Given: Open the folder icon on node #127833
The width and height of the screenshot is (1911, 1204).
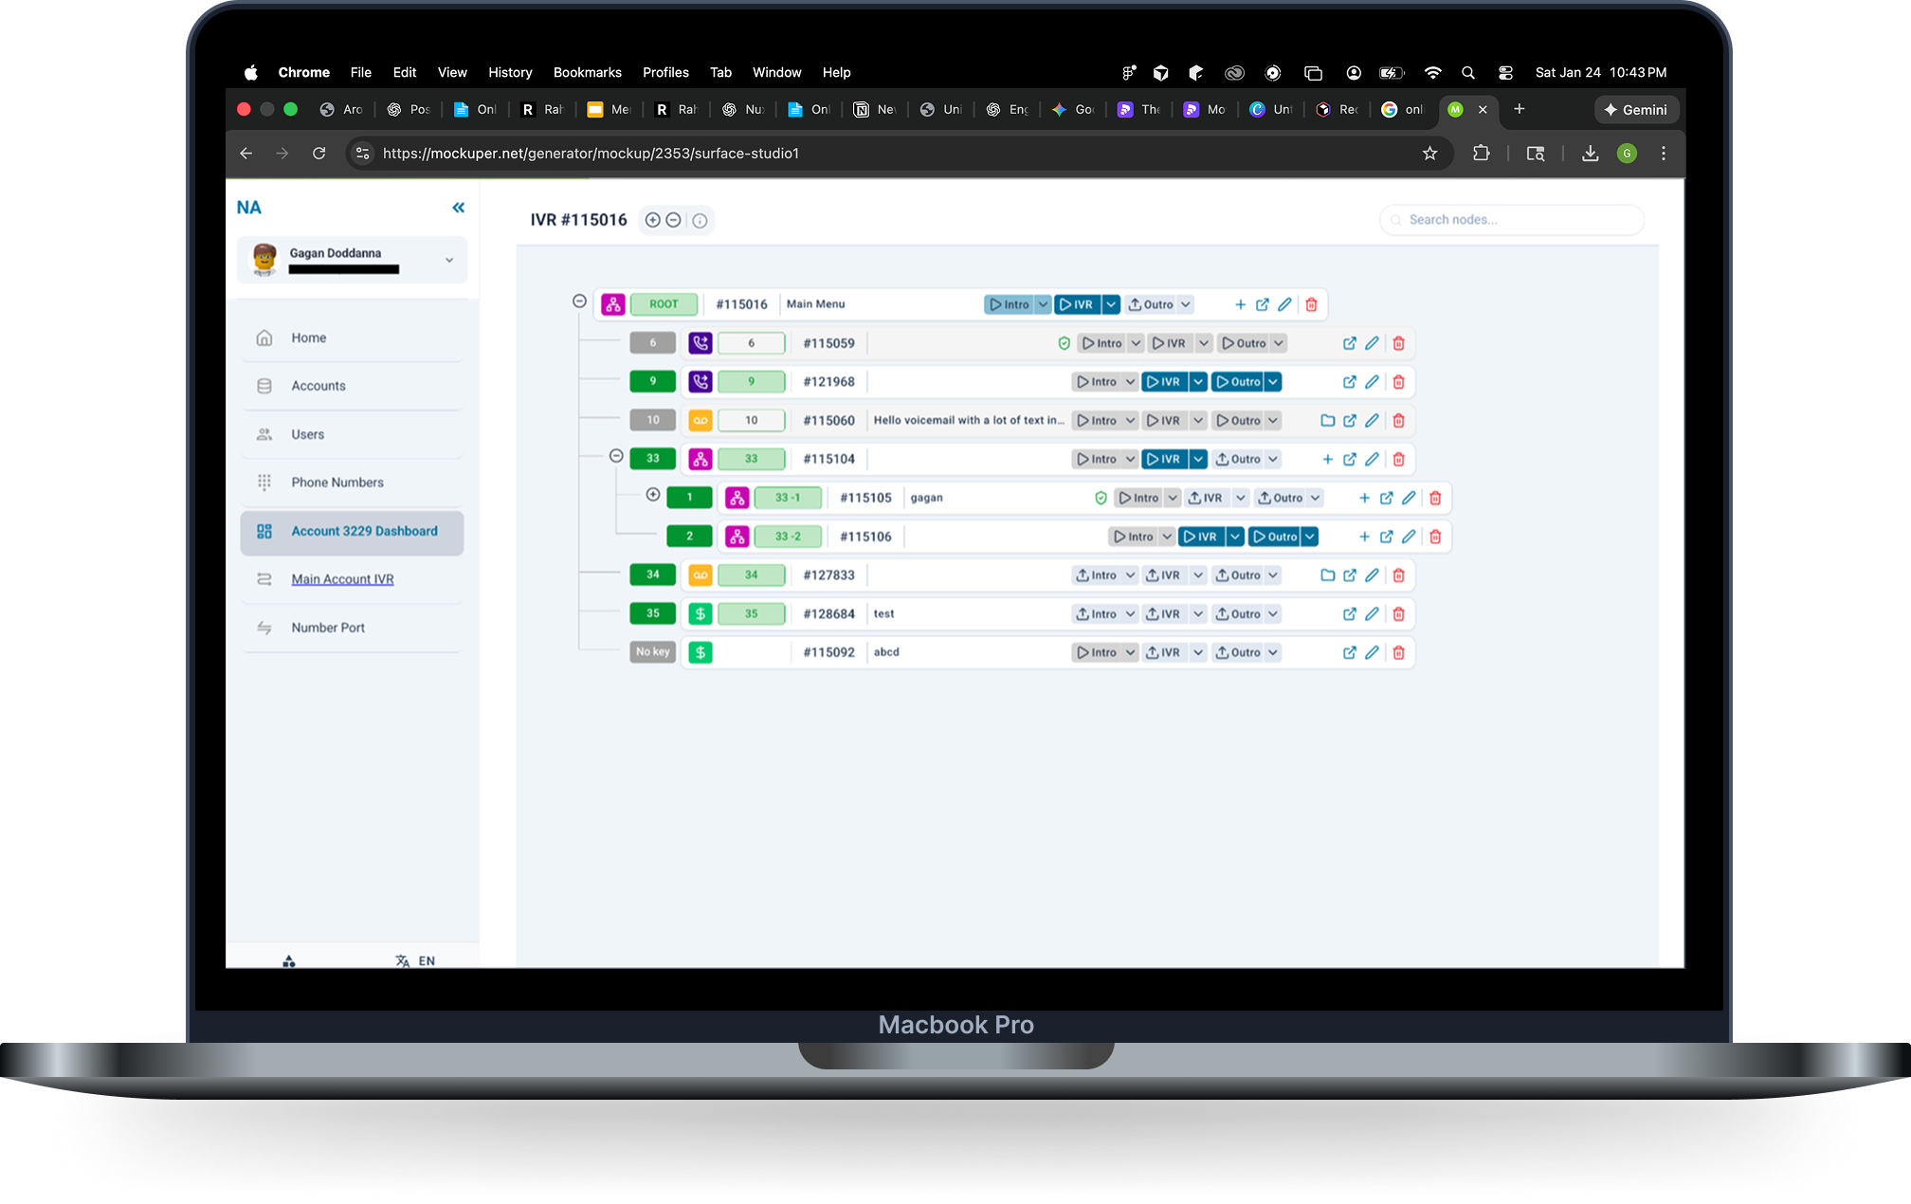Looking at the screenshot, I should point(1327,575).
